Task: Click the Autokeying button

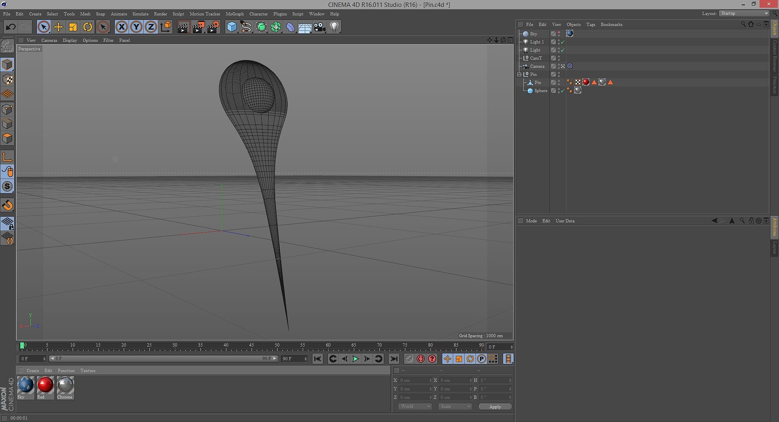Action: pyautogui.click(x=421, y=359)
